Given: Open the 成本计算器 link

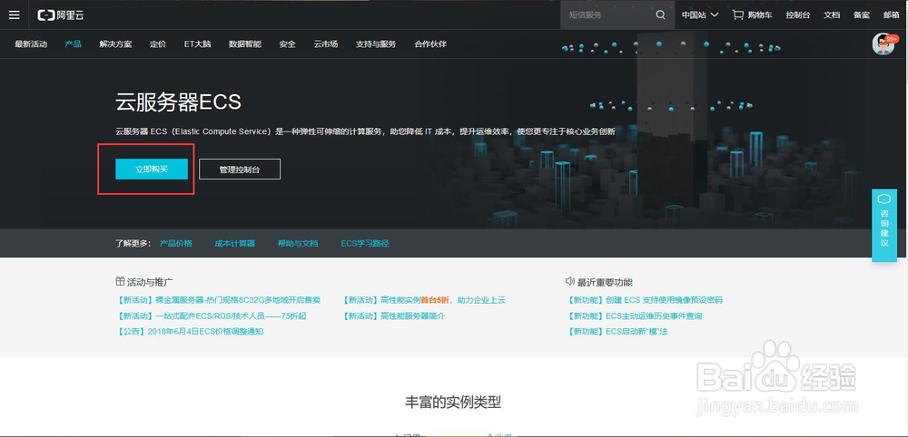Looking at the screenshot, I should point(234,243).
